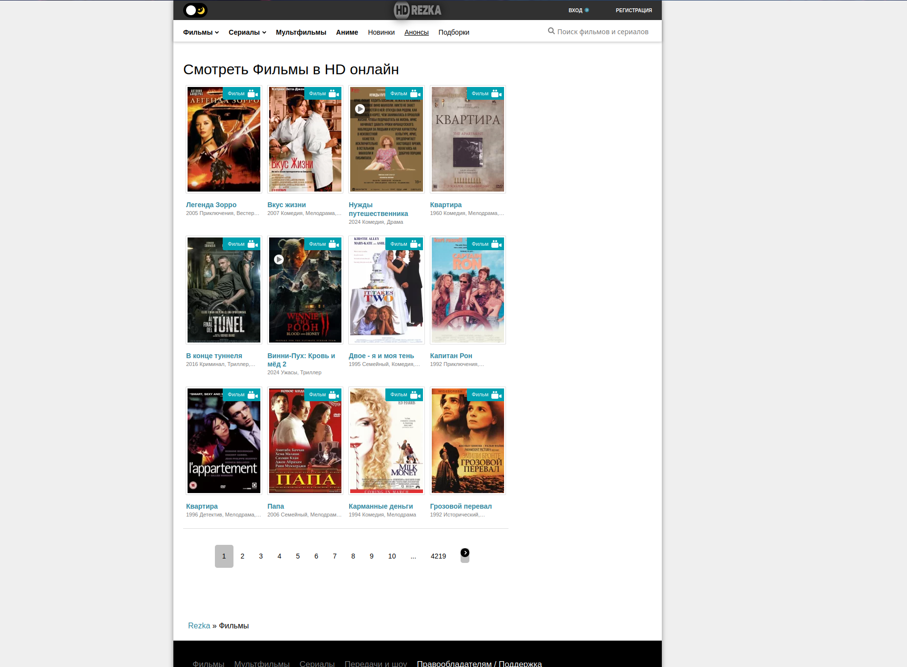The height and width of the screenshot is (667, 907).
Task: Open the footer Фильмы link
Action: pos(209,663)
